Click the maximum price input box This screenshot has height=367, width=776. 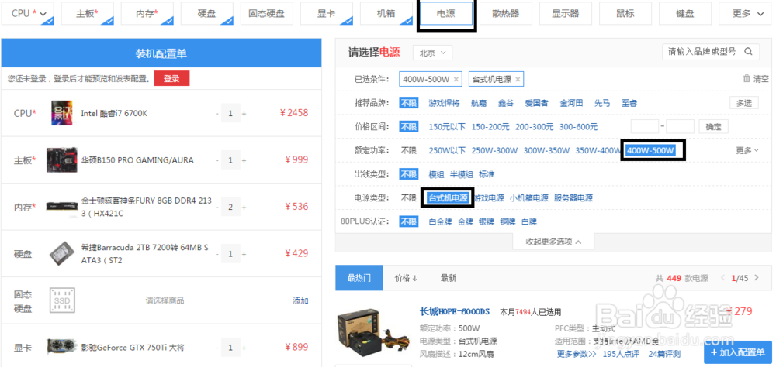[680, 126]
